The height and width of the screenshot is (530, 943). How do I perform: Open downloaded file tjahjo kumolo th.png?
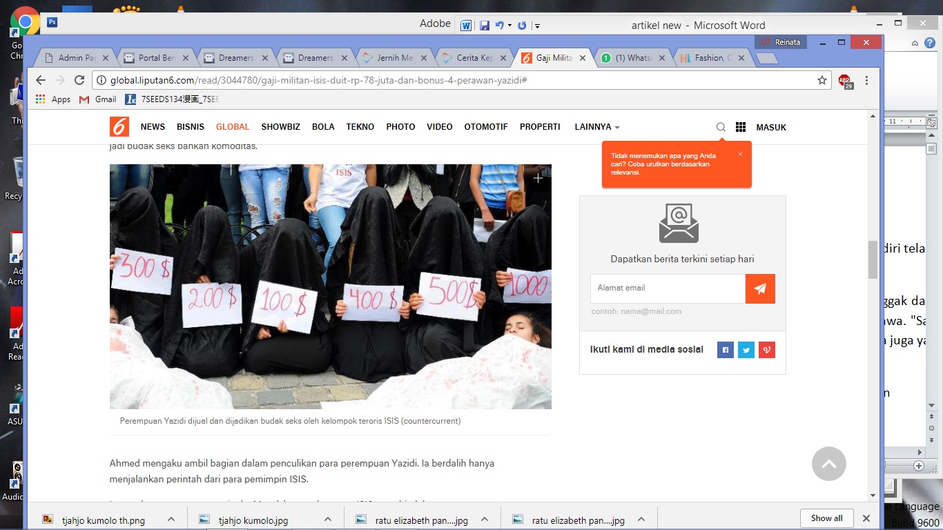pos(104,520)
